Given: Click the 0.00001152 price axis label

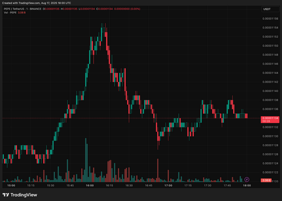Looking at the screenshot, I should point(270,37).
